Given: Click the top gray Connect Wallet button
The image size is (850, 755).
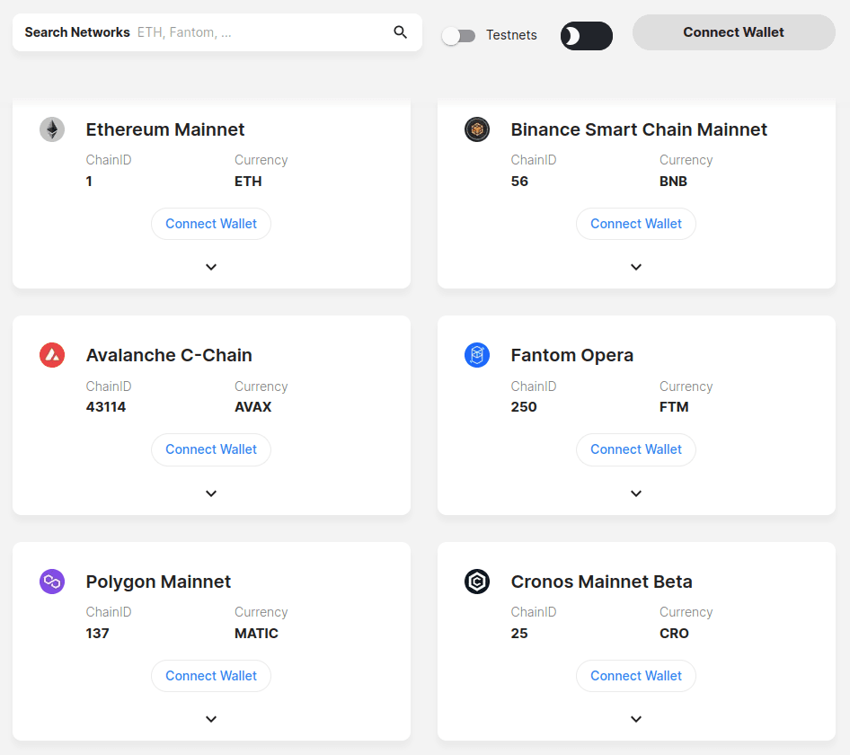Looking at the screenshot, I should click(733, 32).
